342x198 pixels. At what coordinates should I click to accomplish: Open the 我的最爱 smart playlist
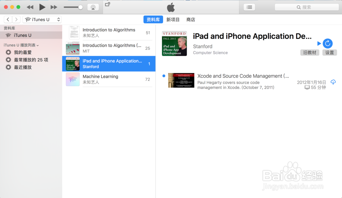23,52
